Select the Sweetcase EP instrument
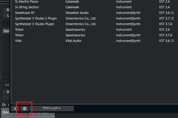Image resolution: width=178 pixels, height=118 pixels. click(25, 13)
